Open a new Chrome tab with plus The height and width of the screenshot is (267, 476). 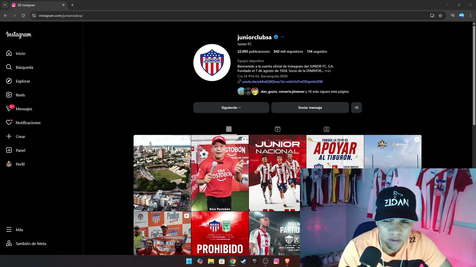coord(72,5)
